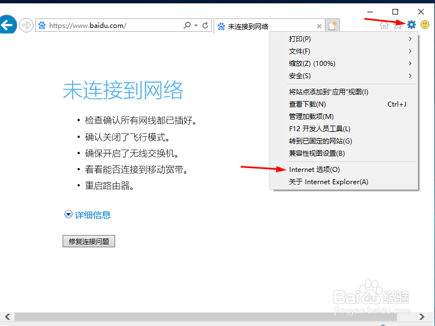Open 管理加载项(M)

[x=344, y=117]
